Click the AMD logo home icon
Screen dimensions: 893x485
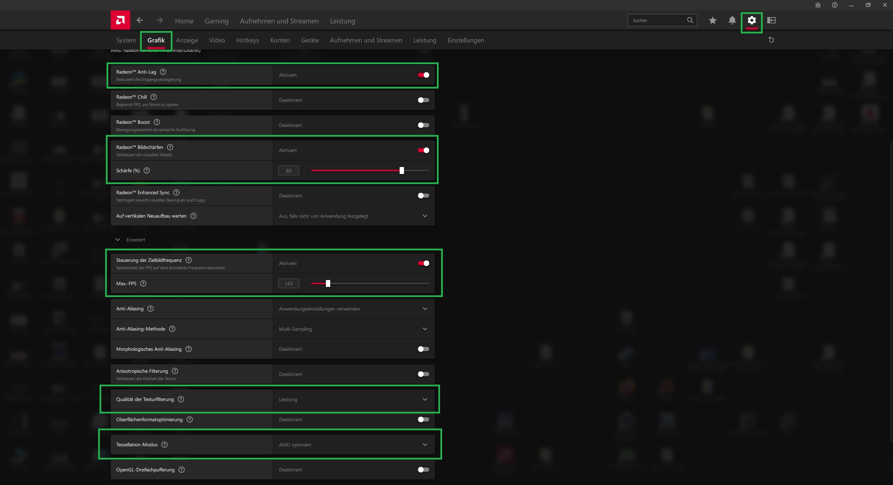click(120, 20)
